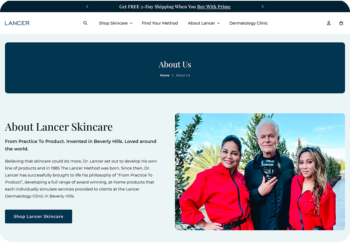Open the shopping bag icon

point(341,23)
